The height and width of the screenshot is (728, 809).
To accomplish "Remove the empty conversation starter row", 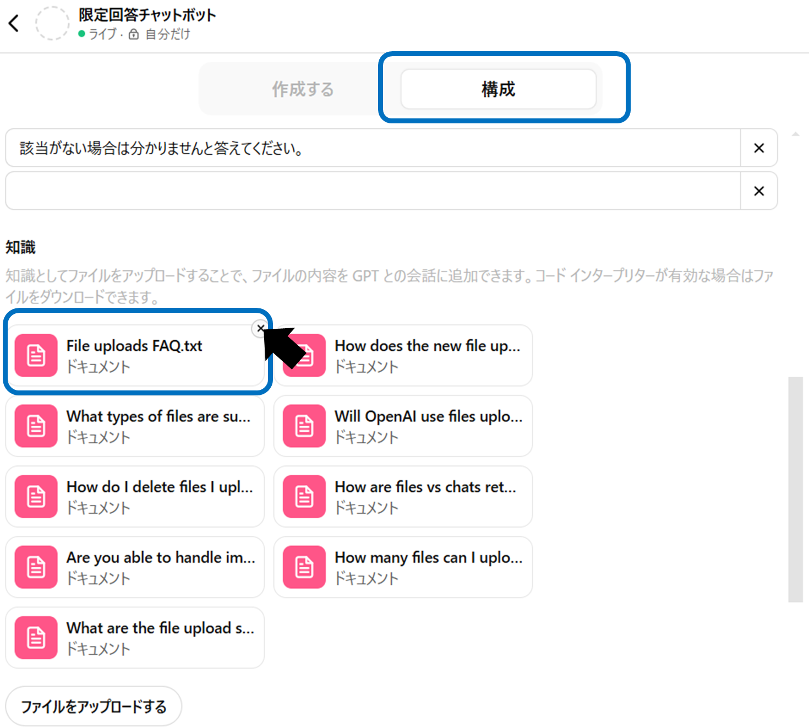I will tap(759, 191).
